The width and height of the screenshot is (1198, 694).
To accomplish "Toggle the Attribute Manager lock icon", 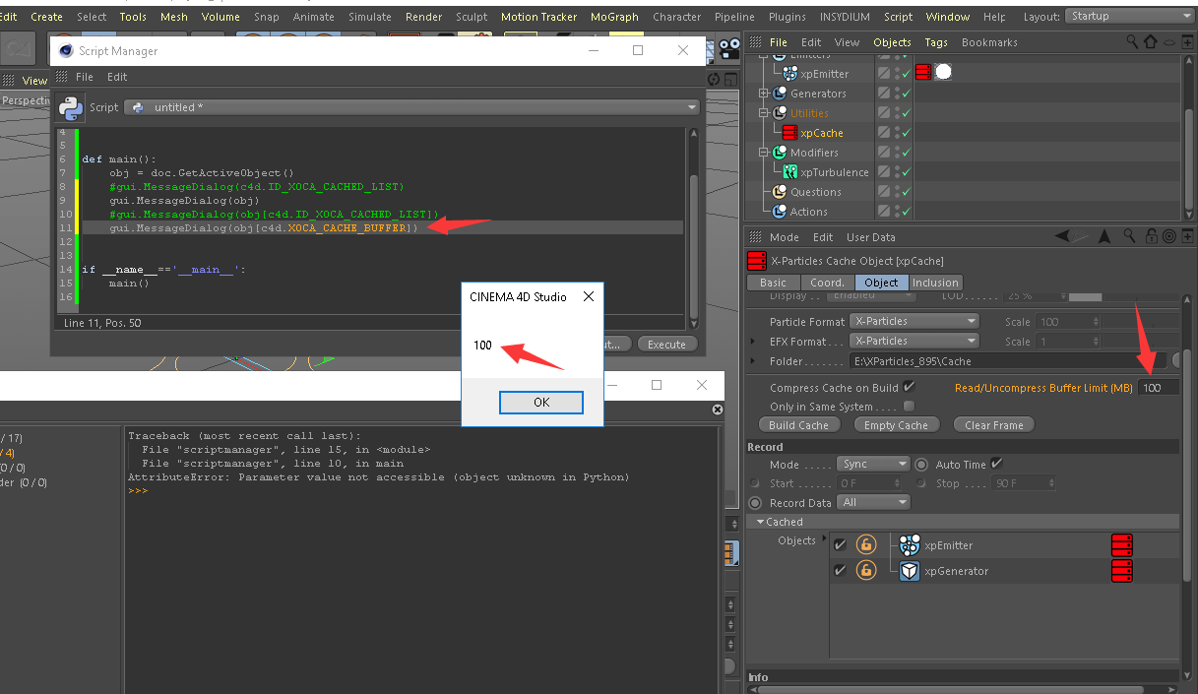I will click(1151, 236).
